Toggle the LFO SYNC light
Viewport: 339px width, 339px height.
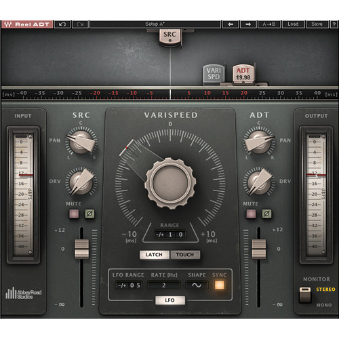point(220,285)
